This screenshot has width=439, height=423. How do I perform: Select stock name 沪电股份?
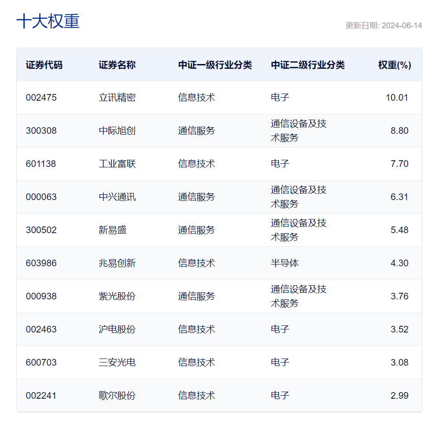(117, 329)
